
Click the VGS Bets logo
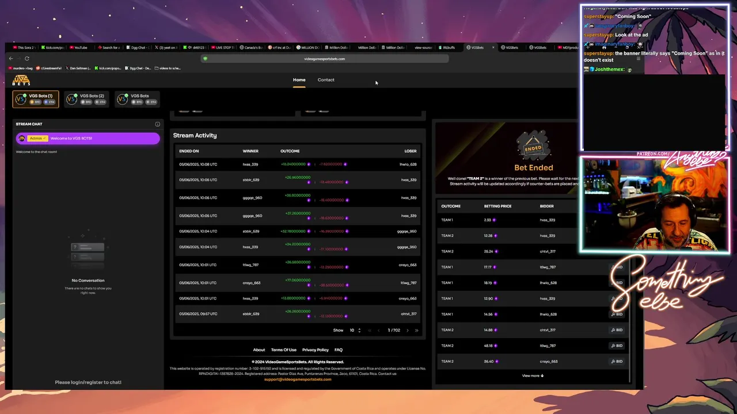coord(21,80)
